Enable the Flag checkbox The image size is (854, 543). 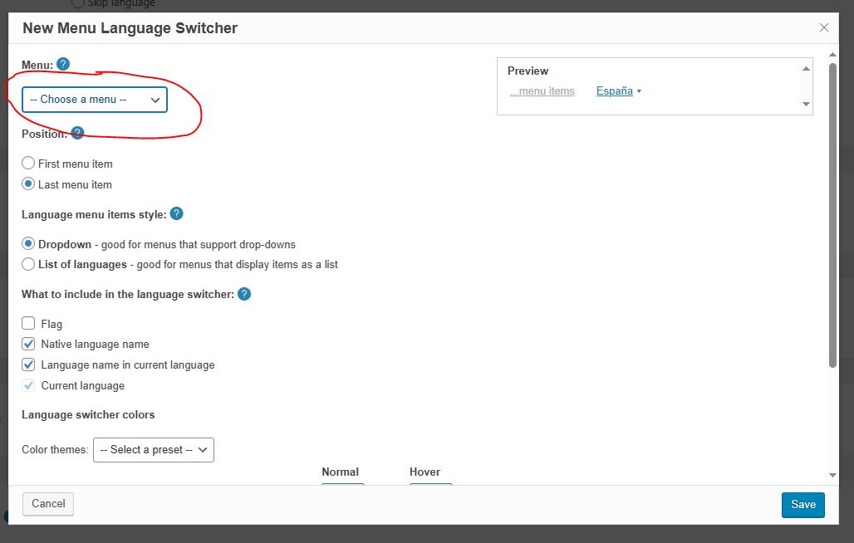[x=28, y=324]
